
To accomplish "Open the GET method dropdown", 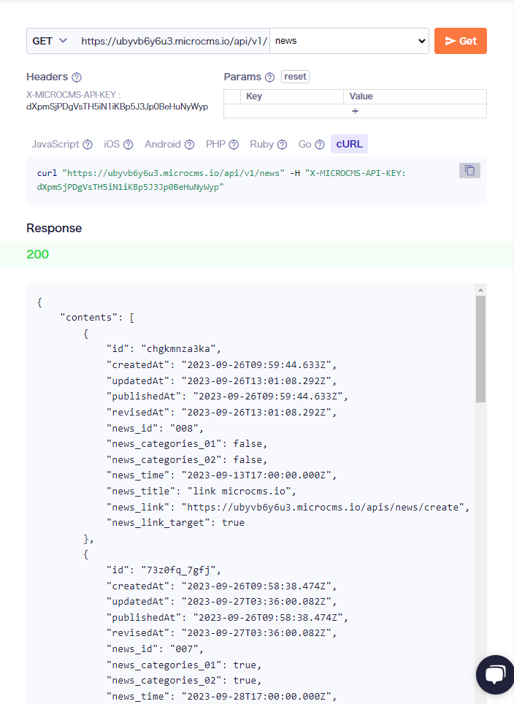I will 50,41.
